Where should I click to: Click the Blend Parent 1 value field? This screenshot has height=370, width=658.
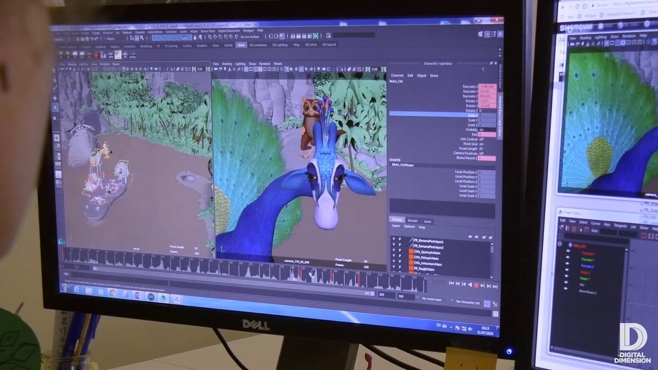pos(486,158)
